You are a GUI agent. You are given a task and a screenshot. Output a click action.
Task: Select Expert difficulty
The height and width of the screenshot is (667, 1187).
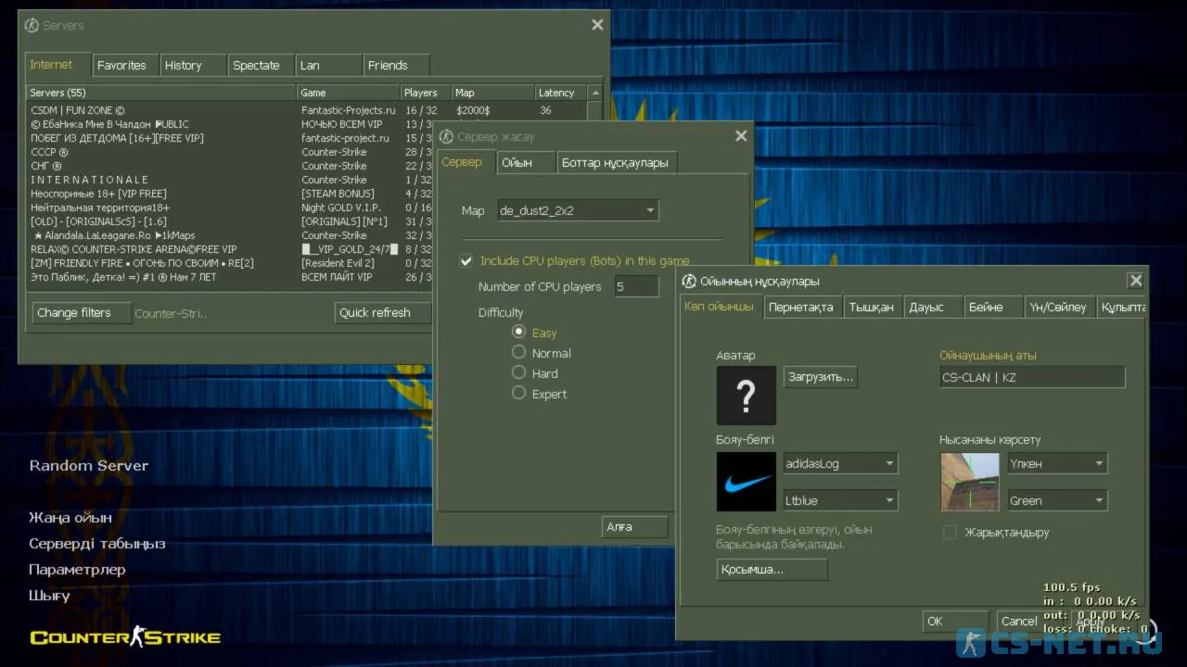point(519,393)
